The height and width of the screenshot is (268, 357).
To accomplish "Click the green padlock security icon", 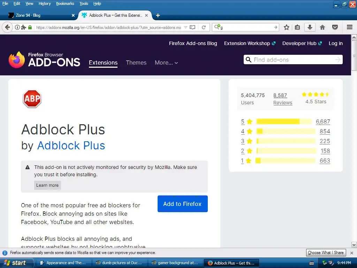I will pyautogui.click(x=30, y=27).
